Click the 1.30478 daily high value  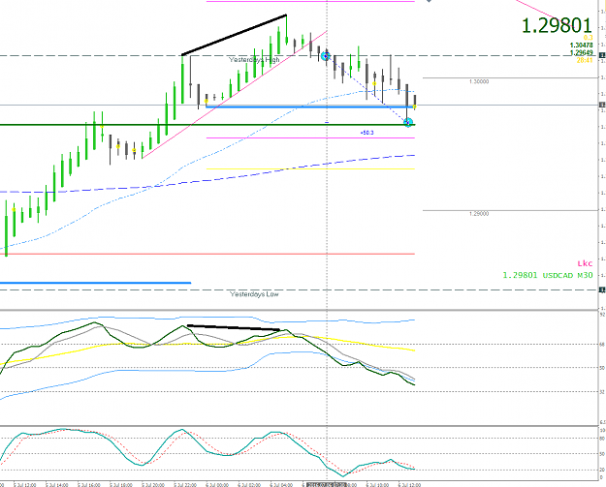pos(581,46)
